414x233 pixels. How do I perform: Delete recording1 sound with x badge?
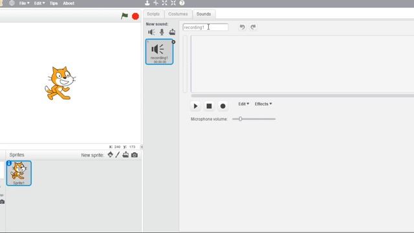tap(173, 42)
